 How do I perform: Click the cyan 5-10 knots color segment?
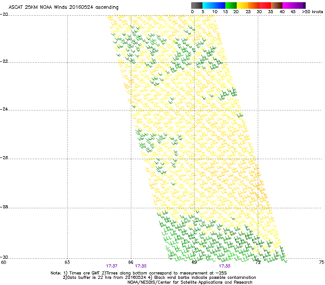(208, 5)
